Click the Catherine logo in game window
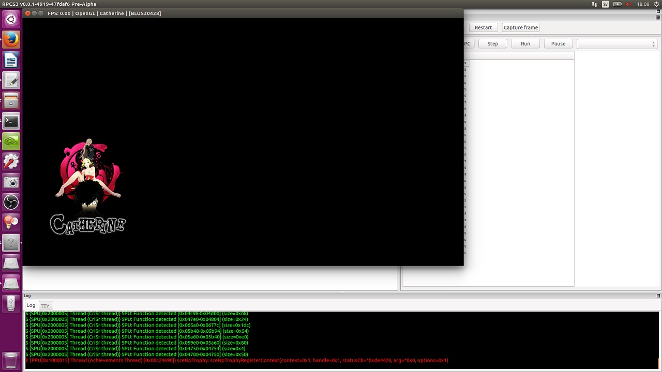662x372 pixels. point(88,187)
